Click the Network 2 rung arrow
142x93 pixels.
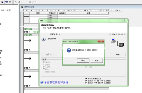pos(27,58)
